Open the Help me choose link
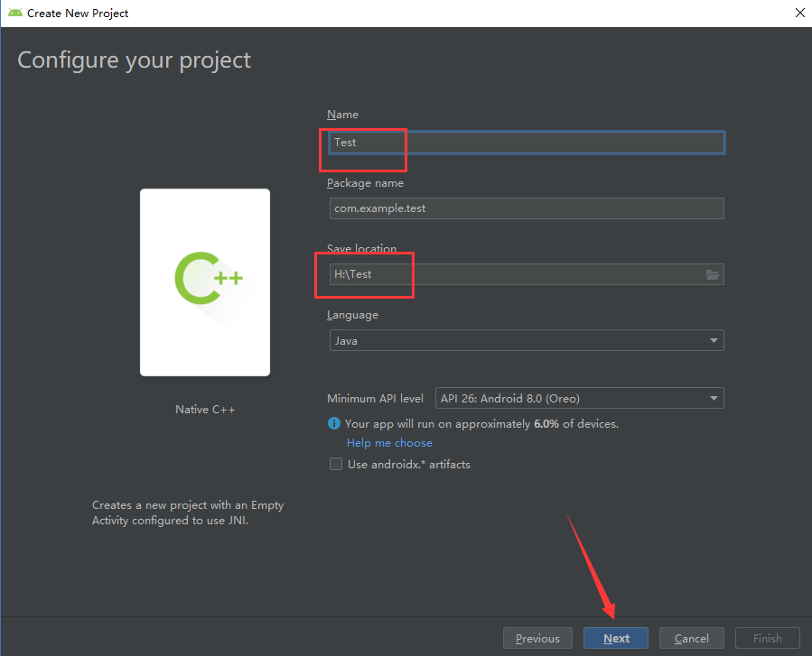812x656 pixels. tap(389, 443)
